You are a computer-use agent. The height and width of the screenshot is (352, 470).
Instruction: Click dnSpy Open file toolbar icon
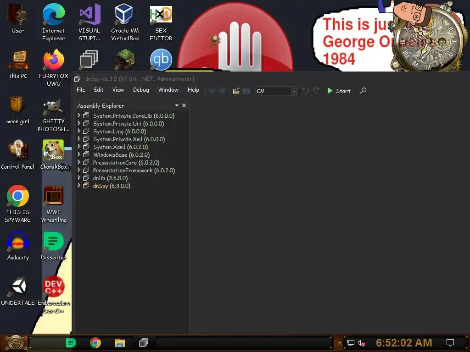pyautogui.click(x=236, y=91)
